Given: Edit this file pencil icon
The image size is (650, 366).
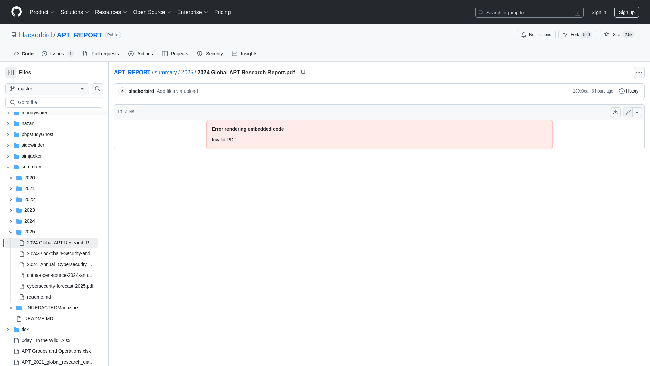Looking at the screenshot, I should (x=628, y=112).
